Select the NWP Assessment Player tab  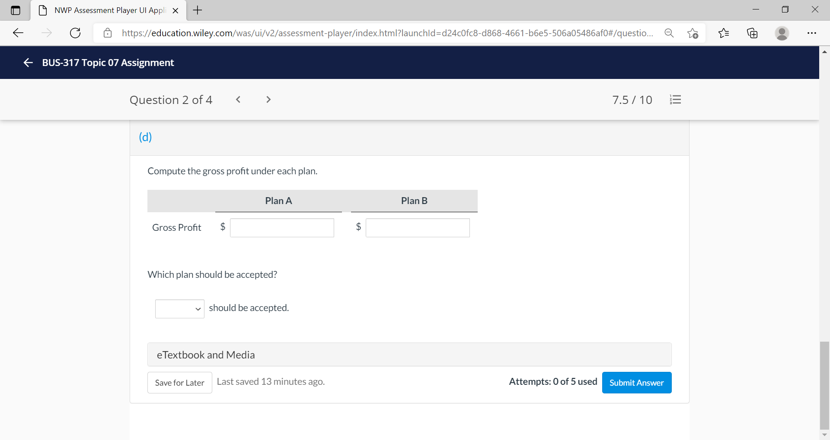[109, 10]
